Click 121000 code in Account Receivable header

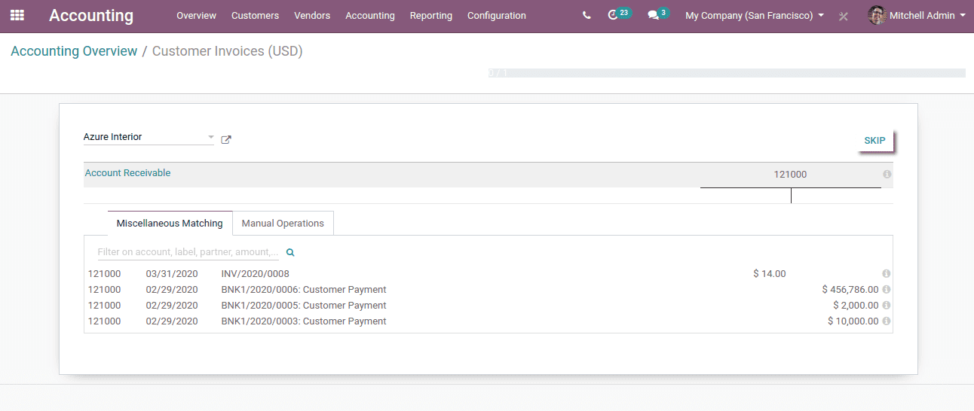point(790,175)
